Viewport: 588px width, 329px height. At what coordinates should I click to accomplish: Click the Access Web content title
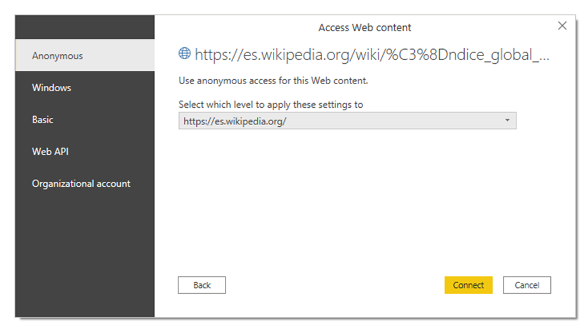click(364, 27)
